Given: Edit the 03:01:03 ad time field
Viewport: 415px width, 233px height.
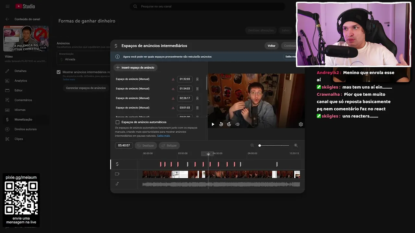Looking at the screenshot, I should pyautogui.click(x=185, y=108).
